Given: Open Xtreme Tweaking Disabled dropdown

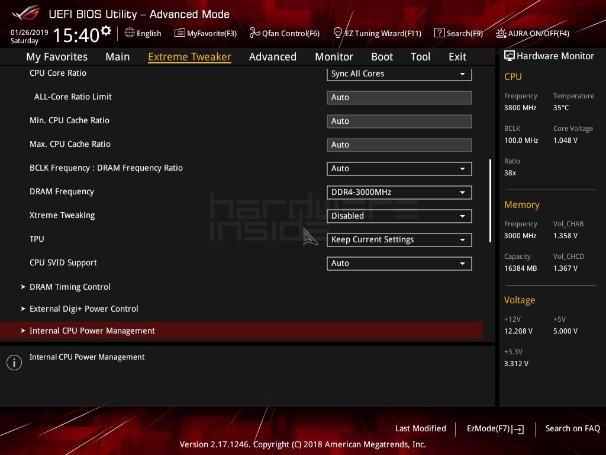Looking at the screenshot, I should pos(399,216).
